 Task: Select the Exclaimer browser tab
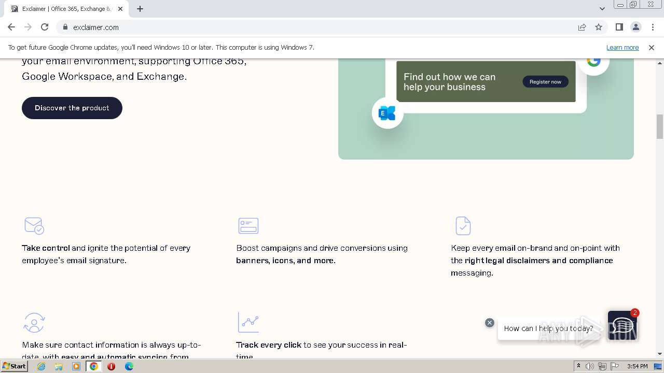(67, 9)
